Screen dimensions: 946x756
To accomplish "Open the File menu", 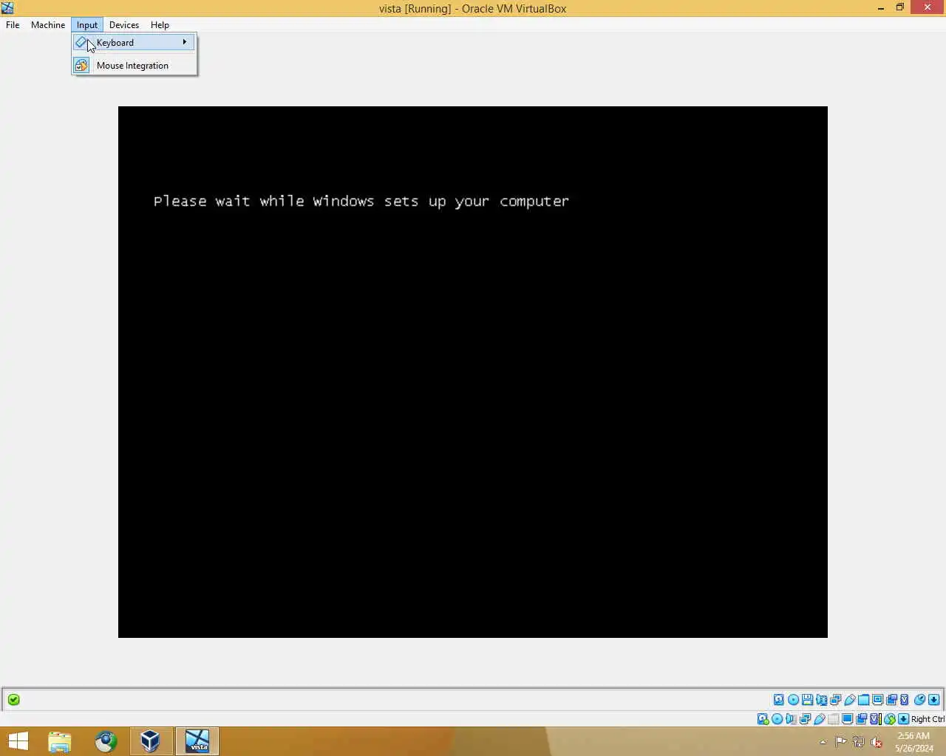I will tap(13, 24).
